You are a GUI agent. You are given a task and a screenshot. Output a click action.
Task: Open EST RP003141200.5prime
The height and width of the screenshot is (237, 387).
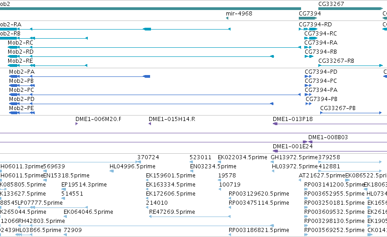pos(334,185)
